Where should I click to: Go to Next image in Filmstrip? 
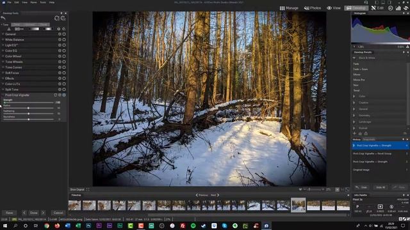[215, 195]
